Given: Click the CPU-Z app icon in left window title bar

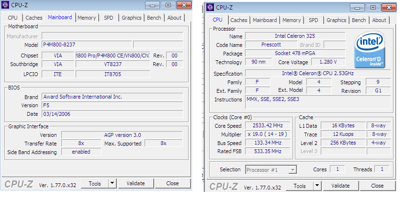Looking at the screenshot, I should point(5,5).
